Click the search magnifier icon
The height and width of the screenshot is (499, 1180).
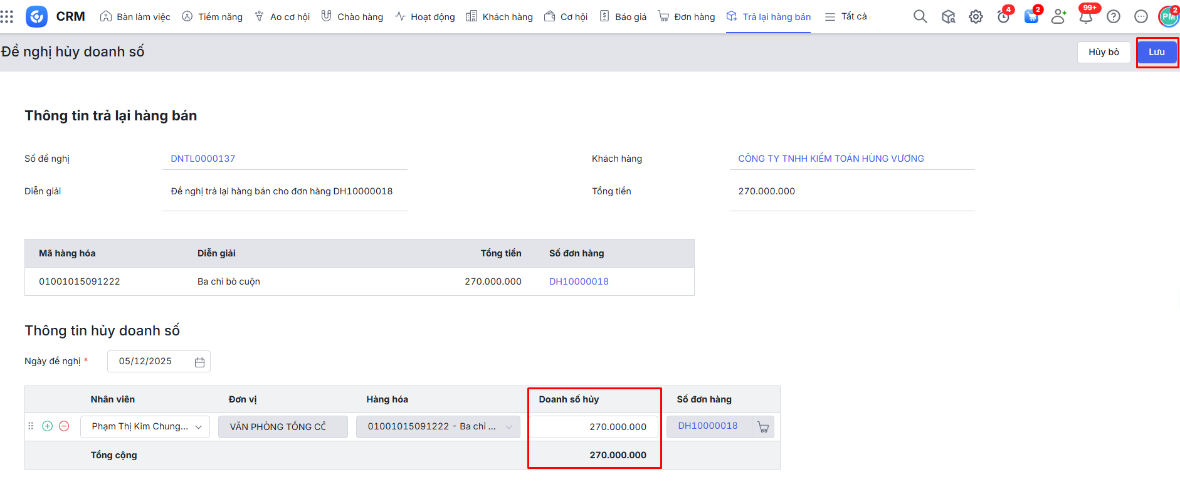920,17
